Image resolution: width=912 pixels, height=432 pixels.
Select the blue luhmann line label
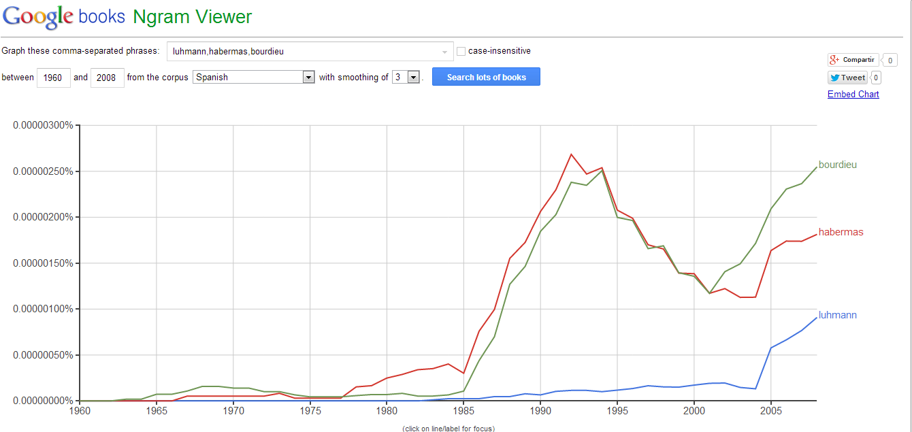pyautogui.click(x=837, y=315)
